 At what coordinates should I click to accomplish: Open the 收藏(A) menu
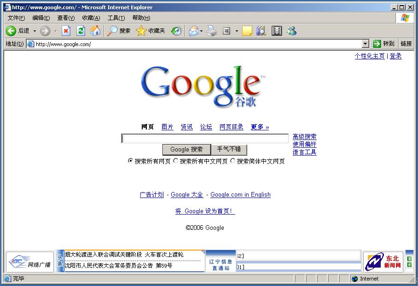(91, 18)
